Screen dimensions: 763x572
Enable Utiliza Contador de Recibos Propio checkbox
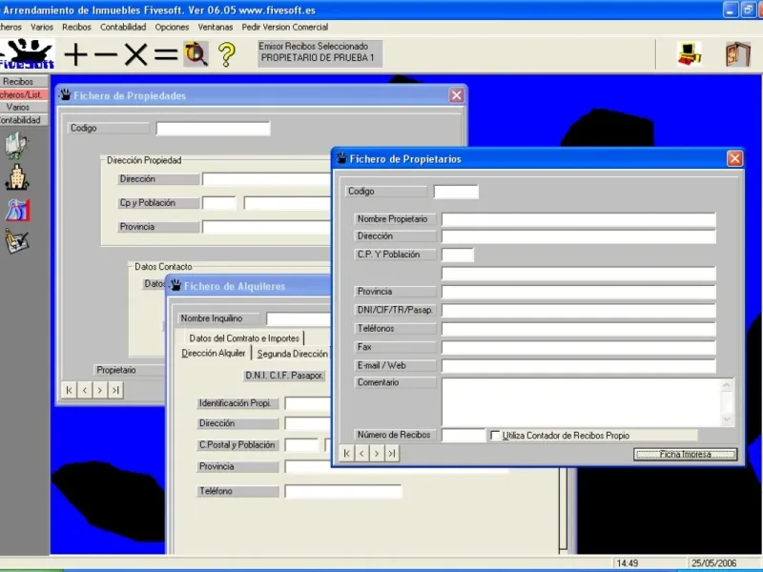[x=495, y=436]
